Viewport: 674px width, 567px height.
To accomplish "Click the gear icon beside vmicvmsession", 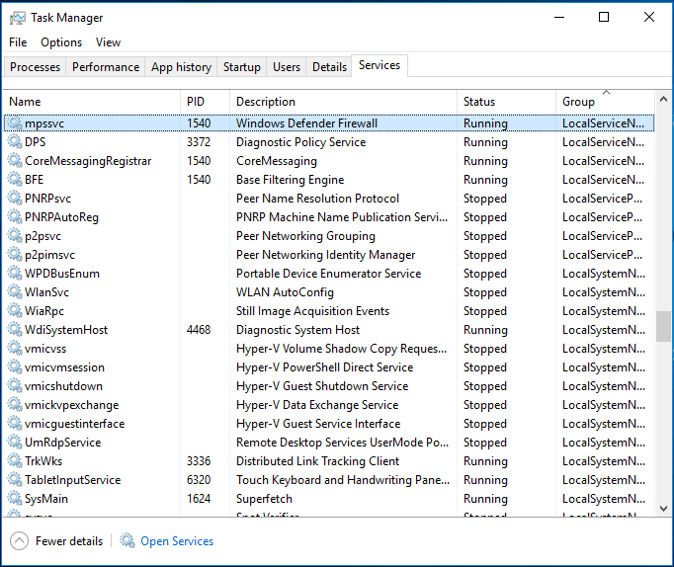I will [15, 367].
